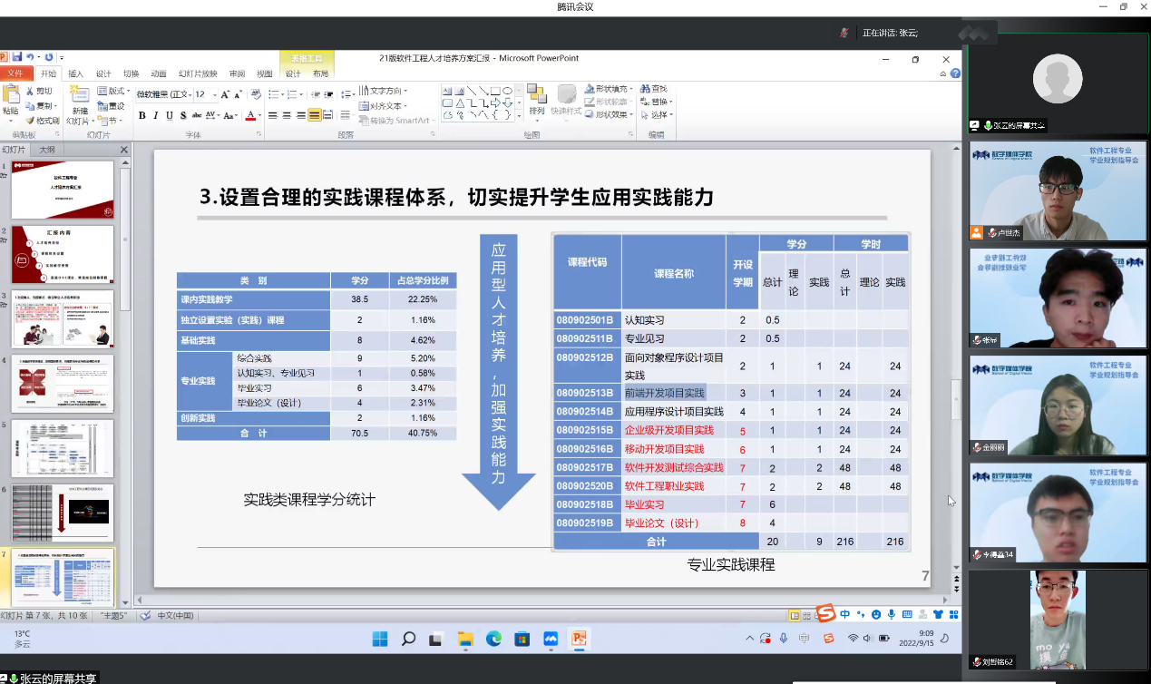The height and width of the screenshot is (684, 1151).
Task: Select slide 2 thumbnail in slide panel
Action: click(x=63, y=254)
